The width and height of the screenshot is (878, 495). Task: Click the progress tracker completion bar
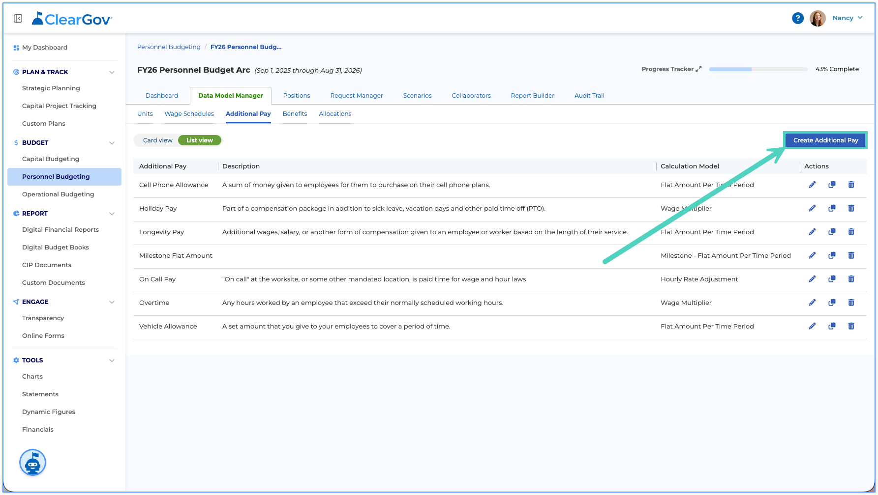pos(758,69)
